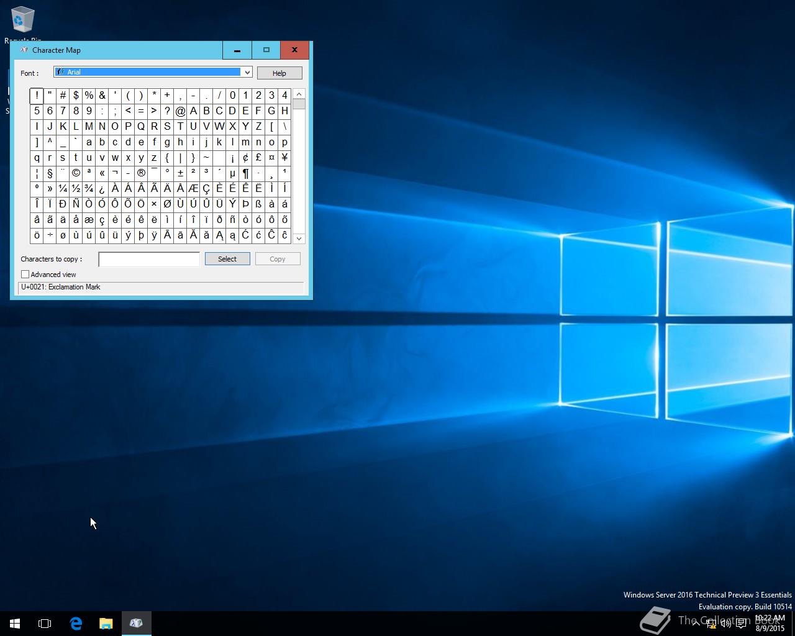Click the Help button
Image resolution: width=795 pixels, height=636 pixels.
click(279, 73)
